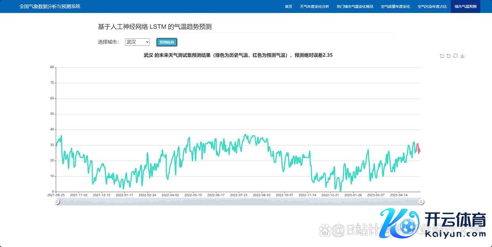The width and height of the screenshot is (492, 247).
Task: Activate the chart area zoom tool
Action: pos(442,56)
